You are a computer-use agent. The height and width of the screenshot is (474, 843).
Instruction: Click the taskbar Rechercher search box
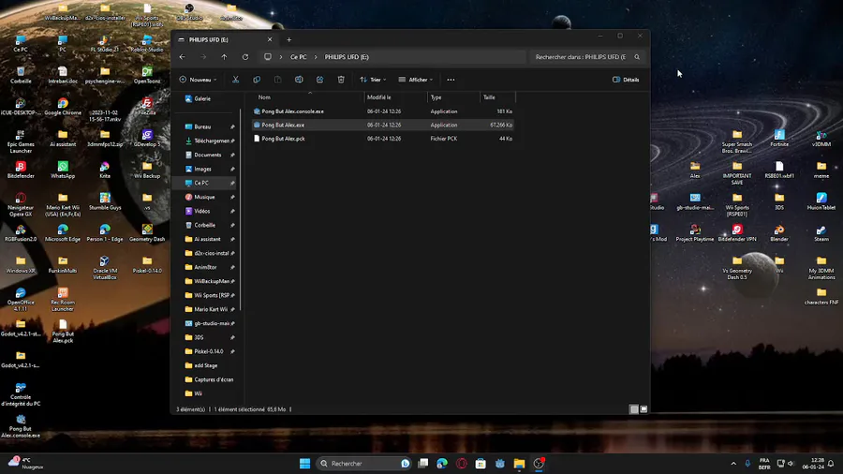pyautogui.click(x=363, y=464)
